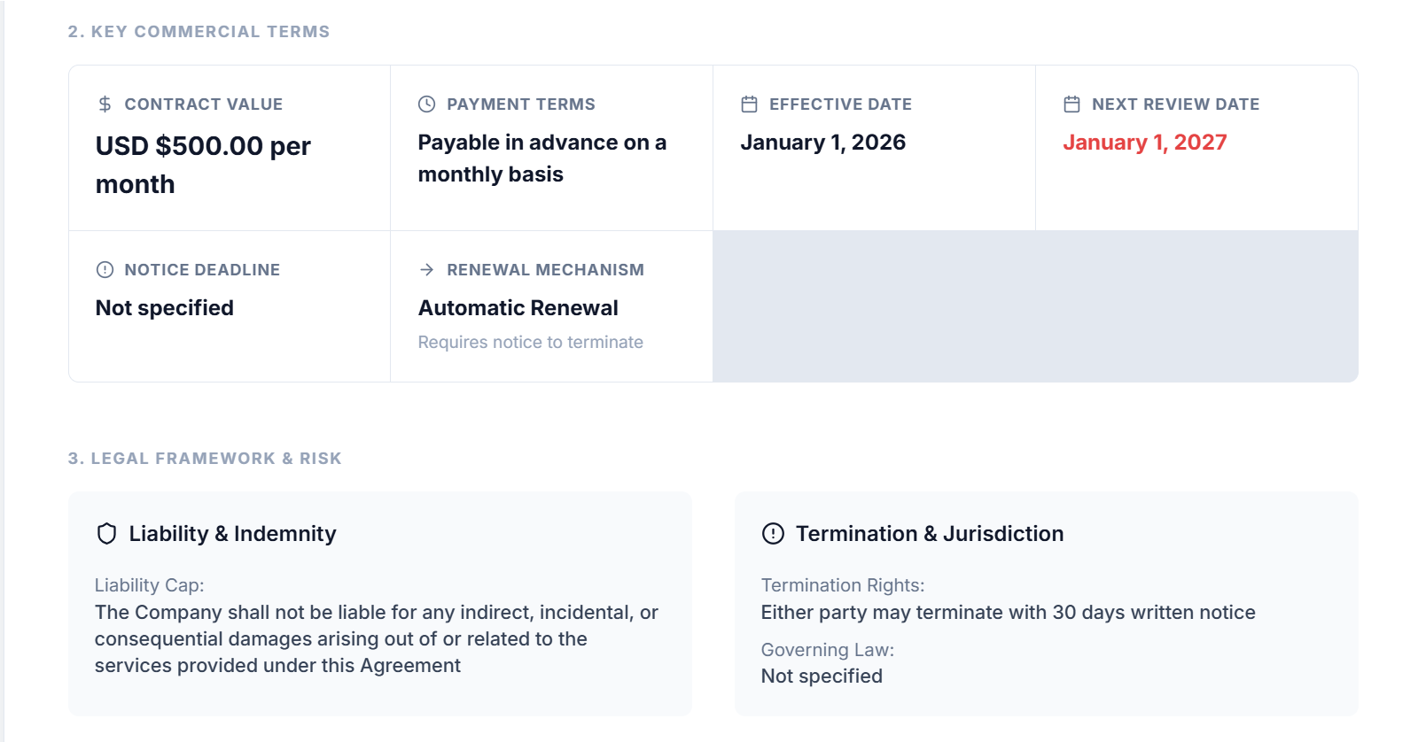Click the arrow icon beside Renewal Mechanism

click(425, 270)
